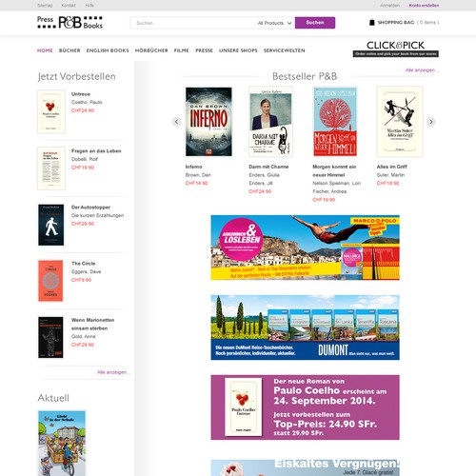Viewport: 476px width, 476px height.
Task: Click the Konto erstellen link
Action: click(424, 6)
